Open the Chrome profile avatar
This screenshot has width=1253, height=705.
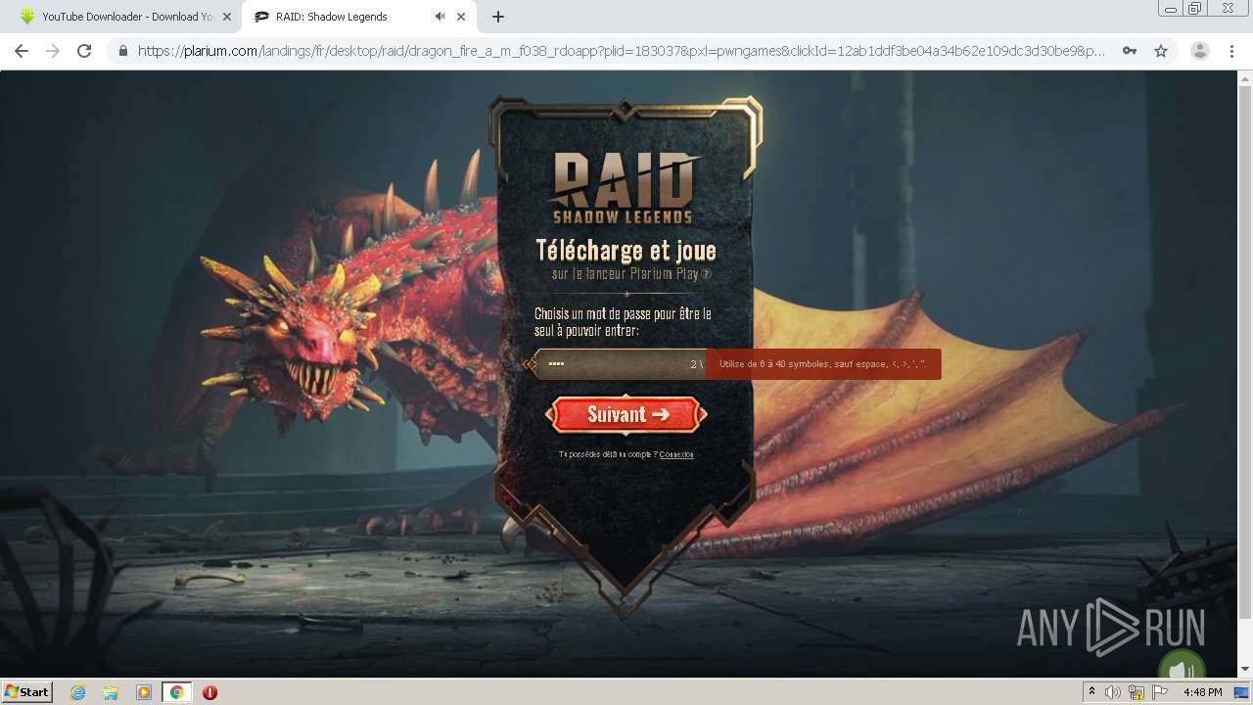pyautogui.click(x=1200, y=51)
